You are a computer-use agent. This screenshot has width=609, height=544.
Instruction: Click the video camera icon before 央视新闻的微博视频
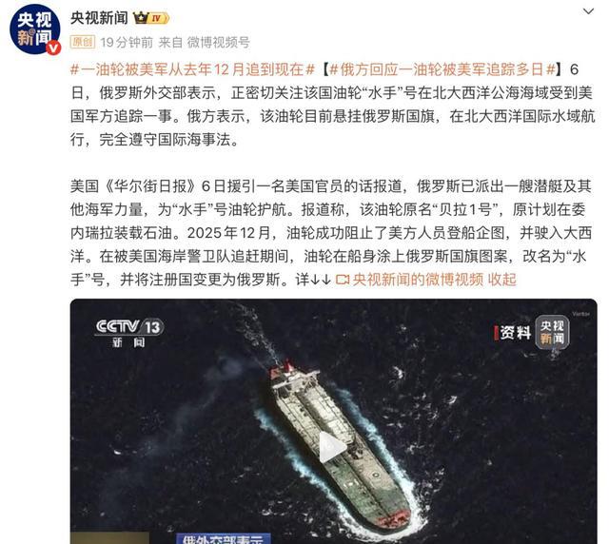[x=343, y=280]
